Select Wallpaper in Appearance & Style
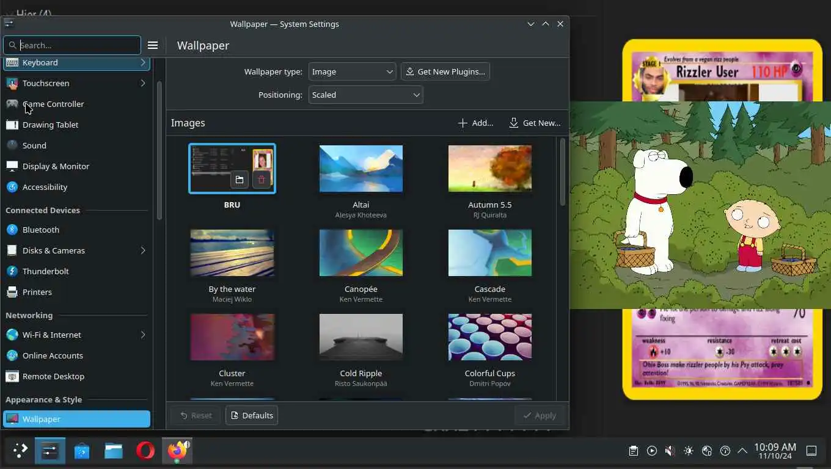Viewport: 831px width, 469px height. click(x=76, y=419)
